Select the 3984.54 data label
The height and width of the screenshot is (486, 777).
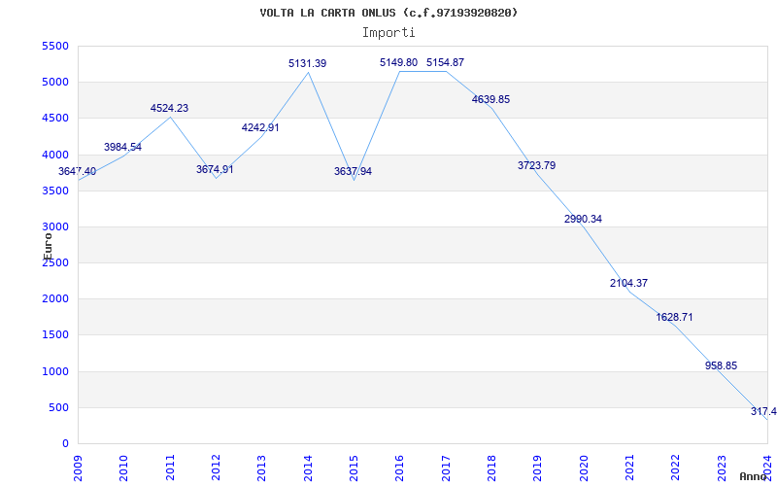[123, 147]
